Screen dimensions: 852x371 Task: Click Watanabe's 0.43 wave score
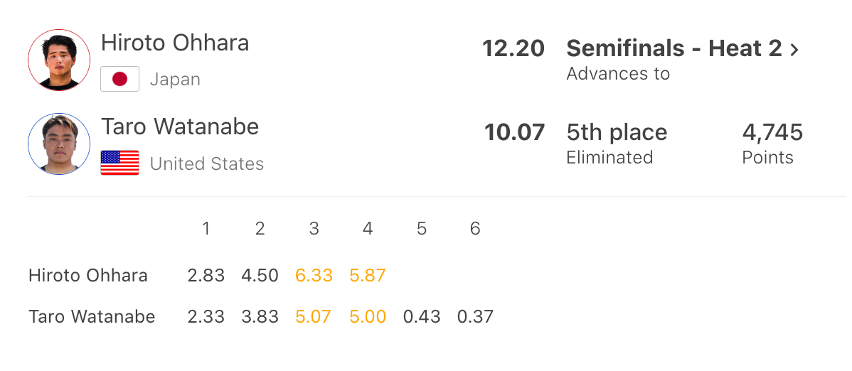422,317
